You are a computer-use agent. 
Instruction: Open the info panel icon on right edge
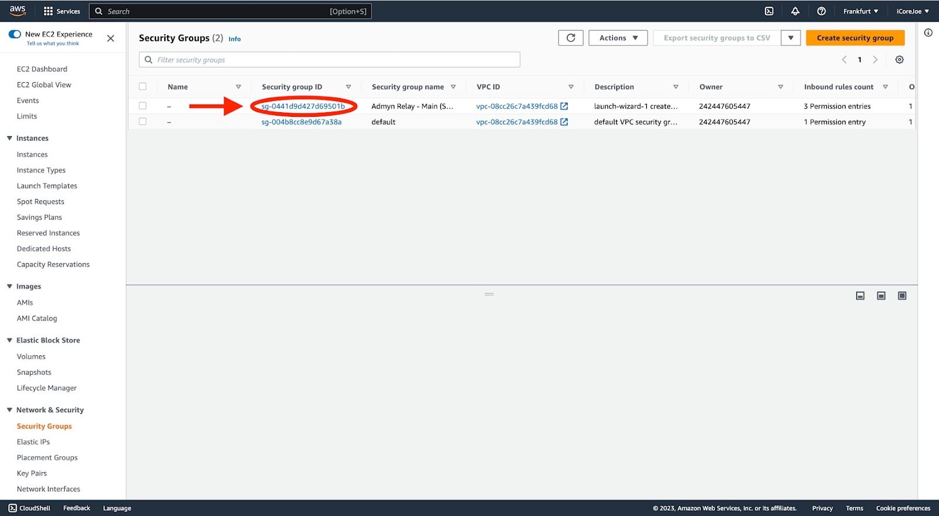point(928,32)
